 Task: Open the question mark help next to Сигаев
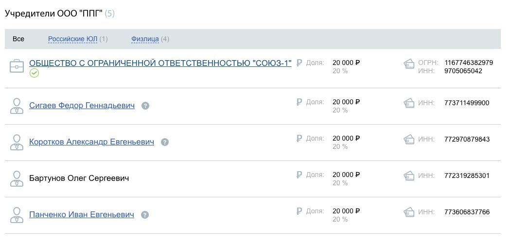[x=145, y=106]
